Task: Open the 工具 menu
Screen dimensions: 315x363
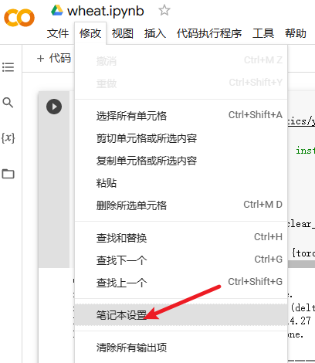Action: click(263, 33)
